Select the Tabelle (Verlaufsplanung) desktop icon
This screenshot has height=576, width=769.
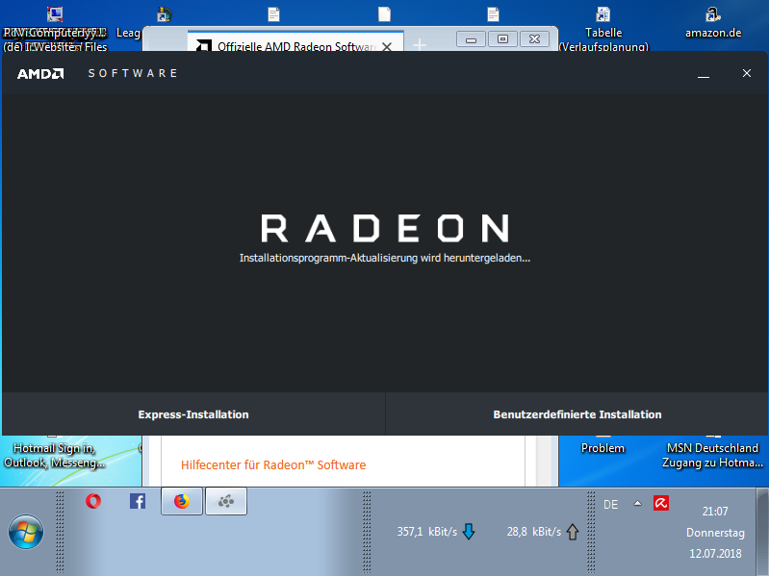point(603,27)
